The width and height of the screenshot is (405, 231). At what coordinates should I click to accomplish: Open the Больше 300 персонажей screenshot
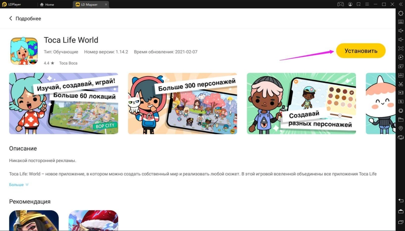tap(182, 103)
